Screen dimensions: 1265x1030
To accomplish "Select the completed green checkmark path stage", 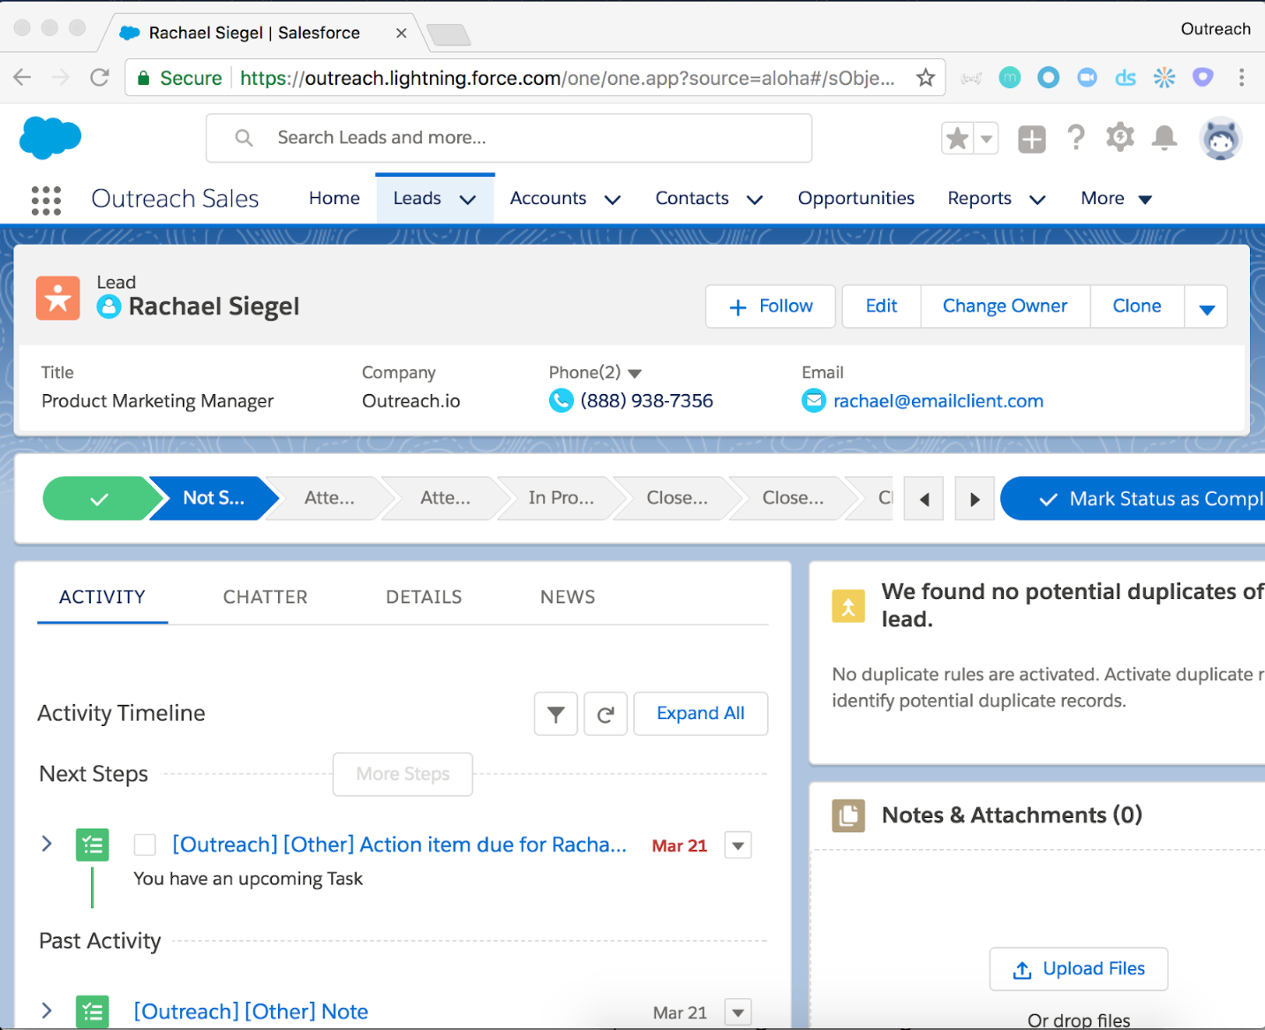I will click(100, 499).
